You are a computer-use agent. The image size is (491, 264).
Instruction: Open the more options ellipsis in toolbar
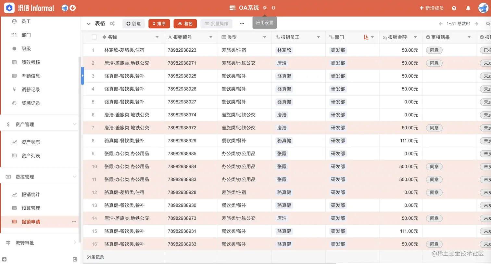pos(242,23)
